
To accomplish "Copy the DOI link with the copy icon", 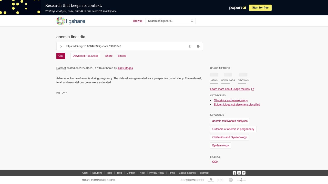I will 190,46.
